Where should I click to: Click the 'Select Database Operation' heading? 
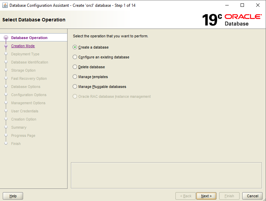pyautogui.click(x=34, y=20)
